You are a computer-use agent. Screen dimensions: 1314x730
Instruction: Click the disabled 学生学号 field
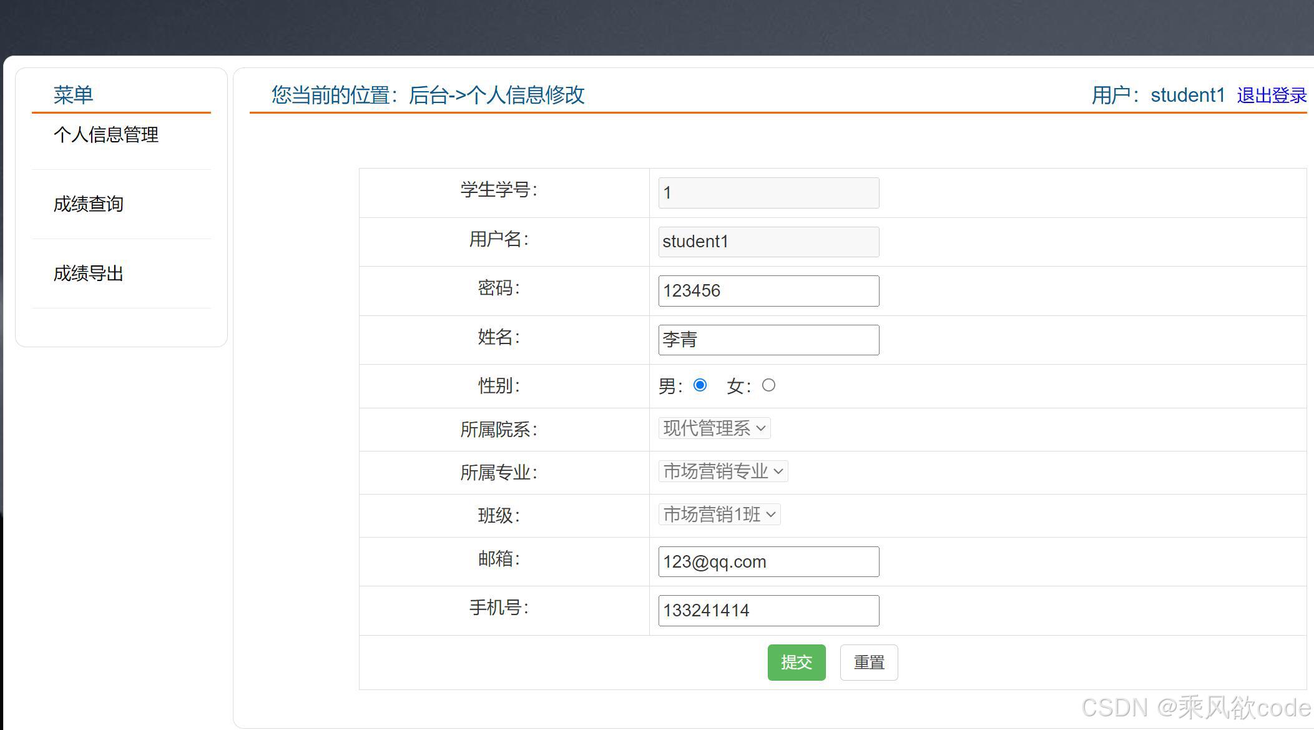tap(768, 193)
